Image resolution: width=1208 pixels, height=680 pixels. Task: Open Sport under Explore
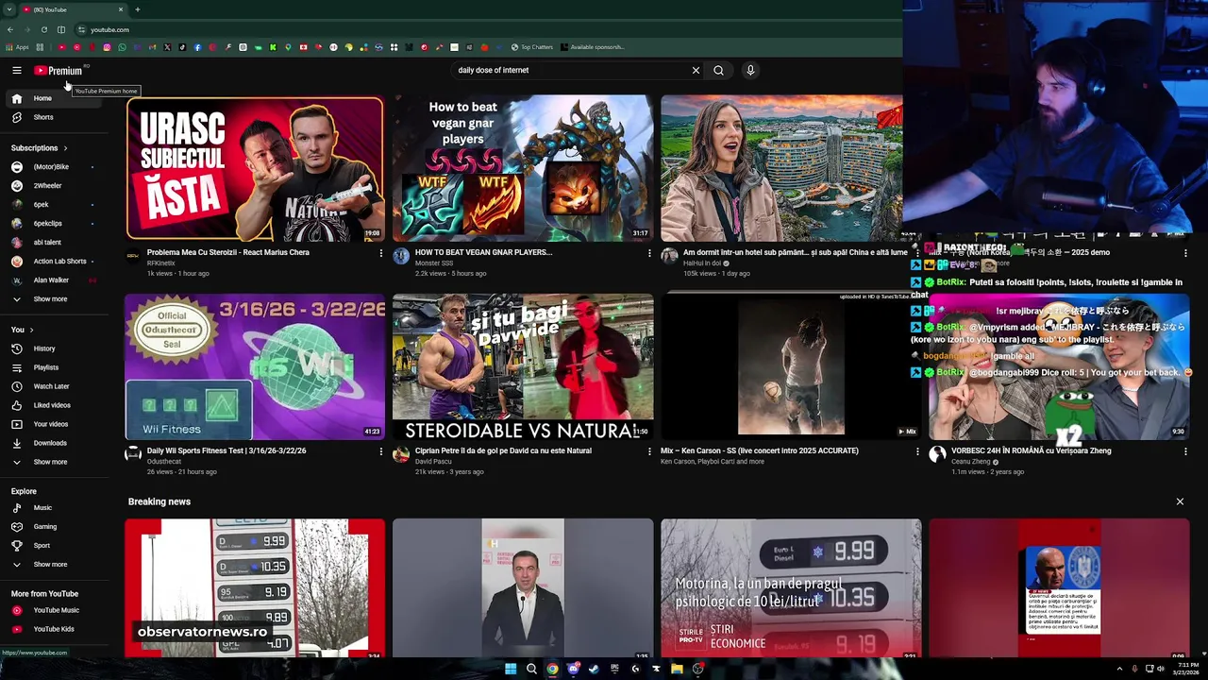pos(56,546)
